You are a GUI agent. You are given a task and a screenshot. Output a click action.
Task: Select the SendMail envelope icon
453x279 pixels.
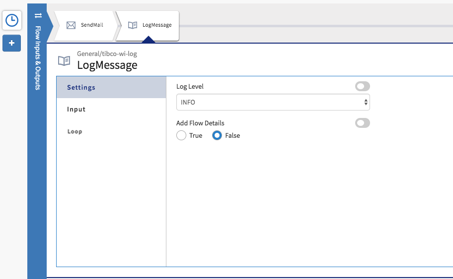71,25
